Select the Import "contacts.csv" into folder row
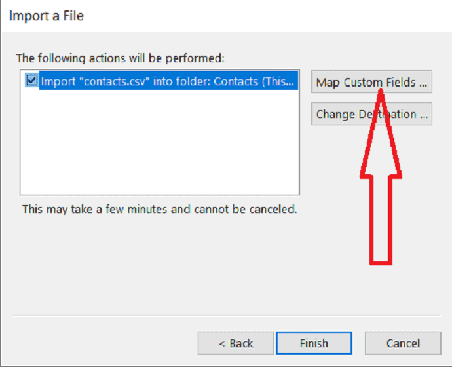Screen dimensions: 452x367 point(168,81)
